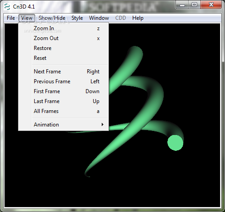
Task: Click the Cn3D application icon in title bar
Action: [7, 7]
